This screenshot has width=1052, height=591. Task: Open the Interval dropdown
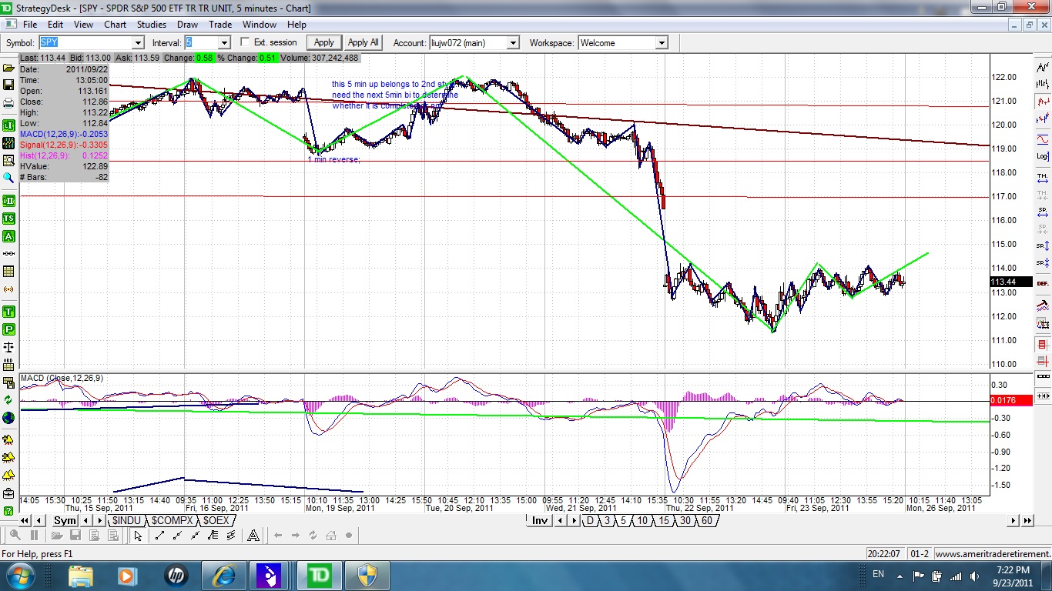point(224,43)
